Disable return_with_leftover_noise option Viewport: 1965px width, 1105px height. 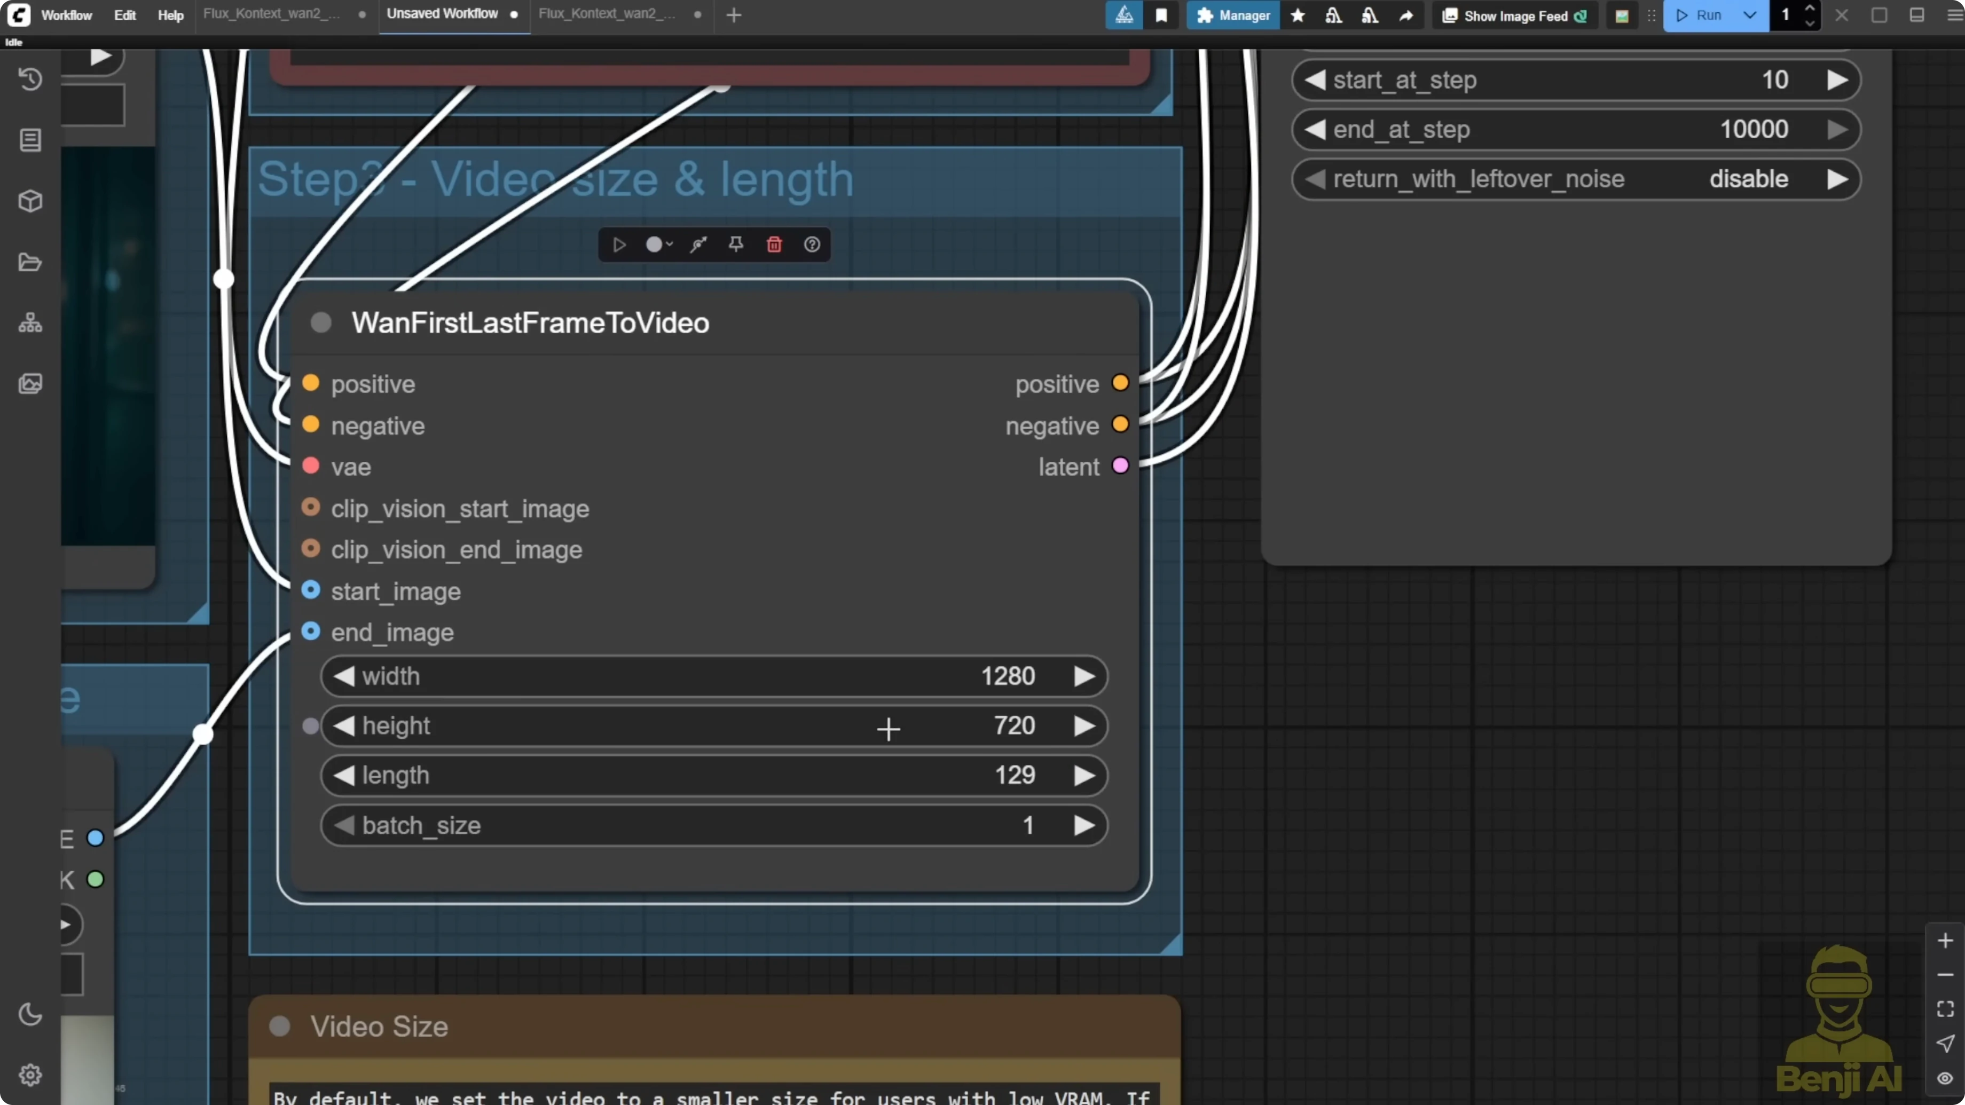pyautogui.click(x=1746, y=178)
